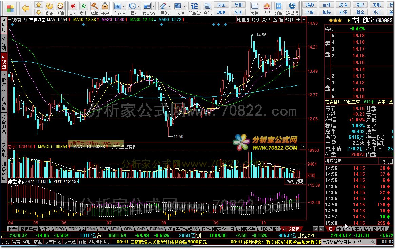
Task: Click 删自选 to remove from watchlist
Action: point(243,19)
